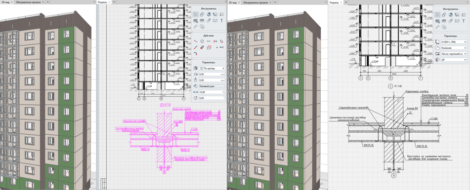Click the align-to-line action in Действия

[x=221, y=47]
